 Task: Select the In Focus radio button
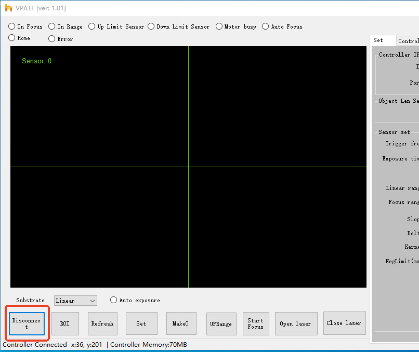click(12, 26)
